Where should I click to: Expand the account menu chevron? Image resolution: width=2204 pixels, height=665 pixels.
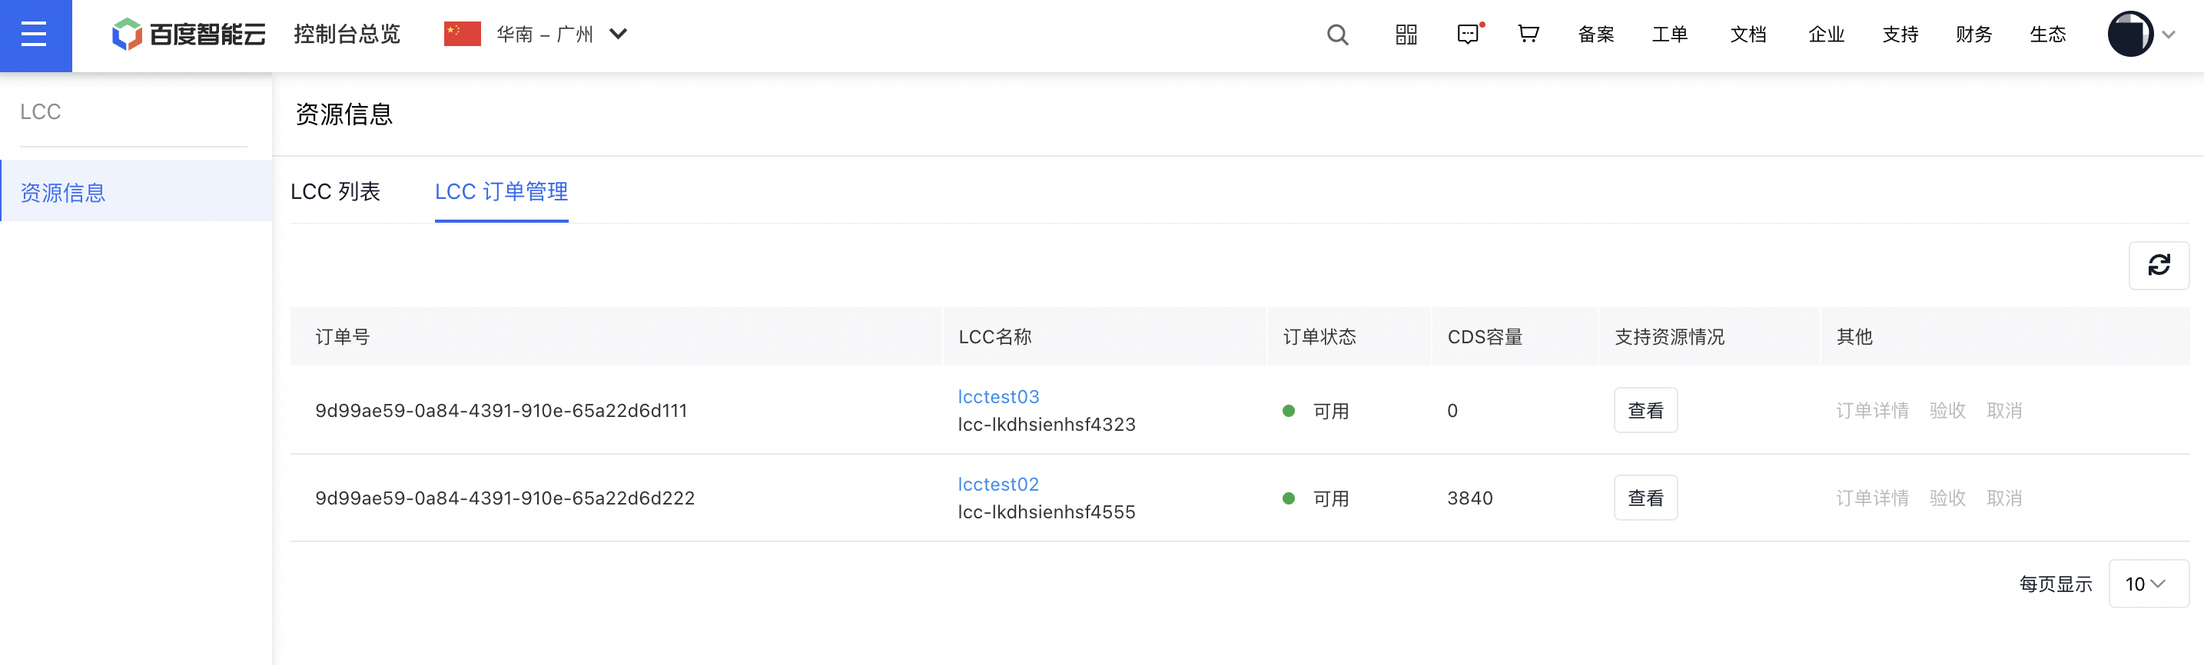click(x=2169, y=35)
